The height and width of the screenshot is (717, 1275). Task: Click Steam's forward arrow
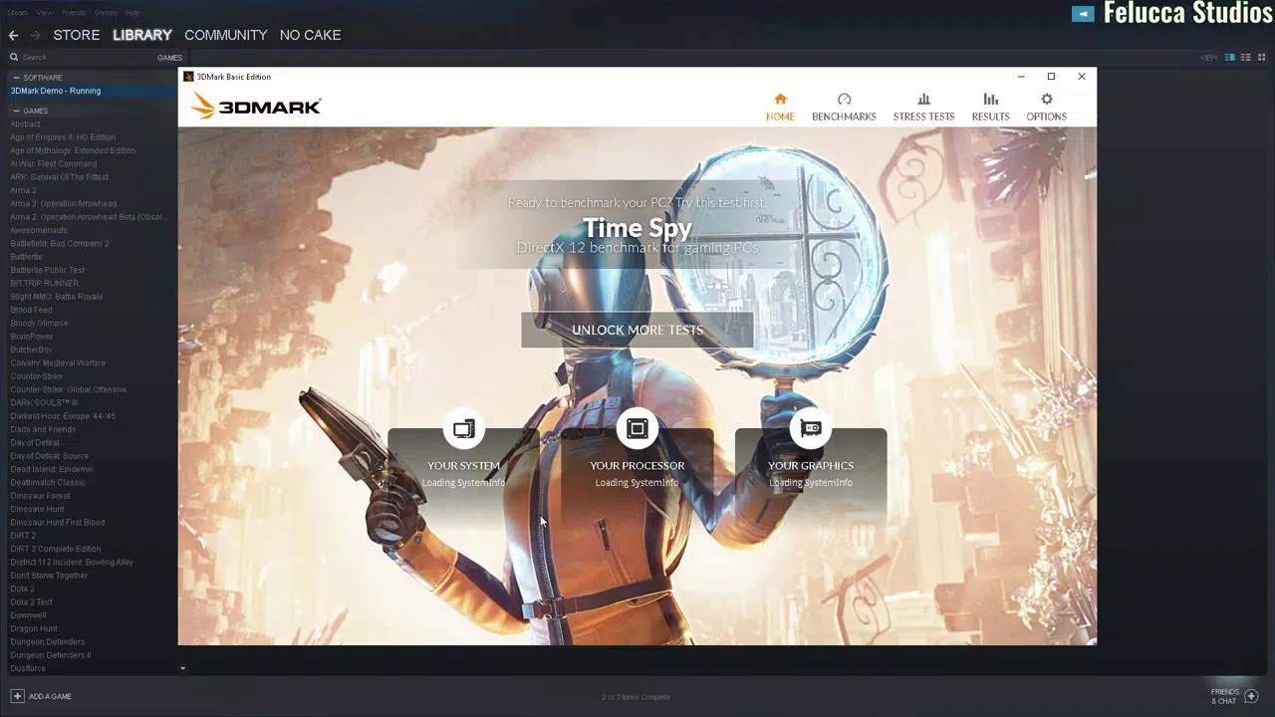coord(36,35)
